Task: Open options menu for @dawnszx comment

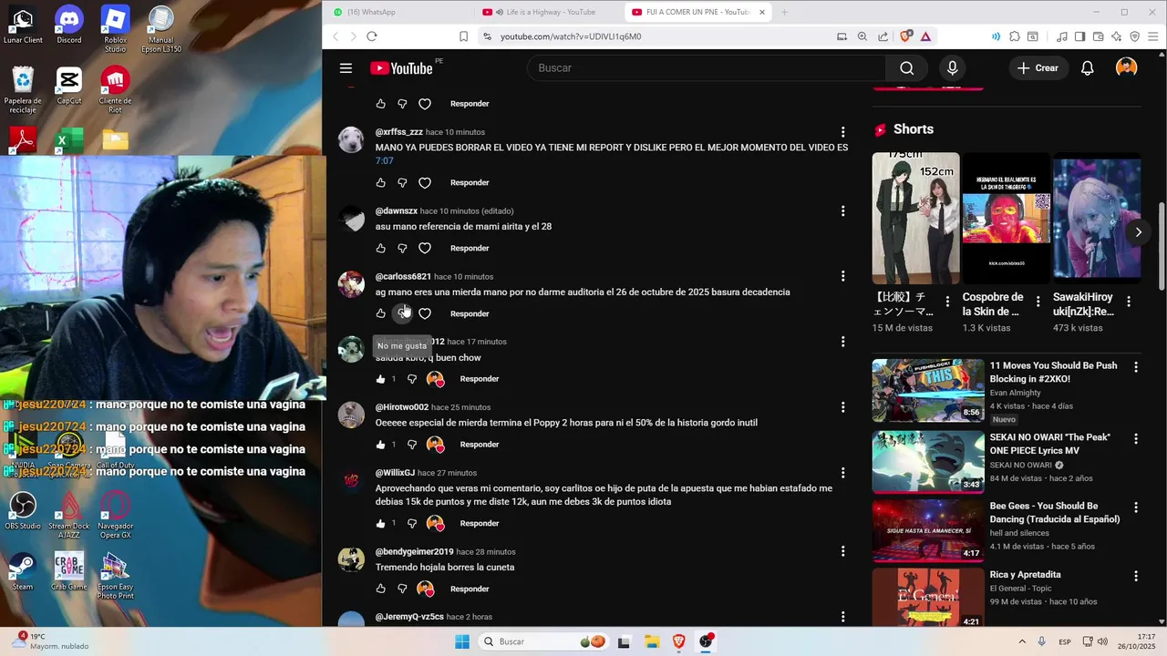Action: tap(842, 210)
